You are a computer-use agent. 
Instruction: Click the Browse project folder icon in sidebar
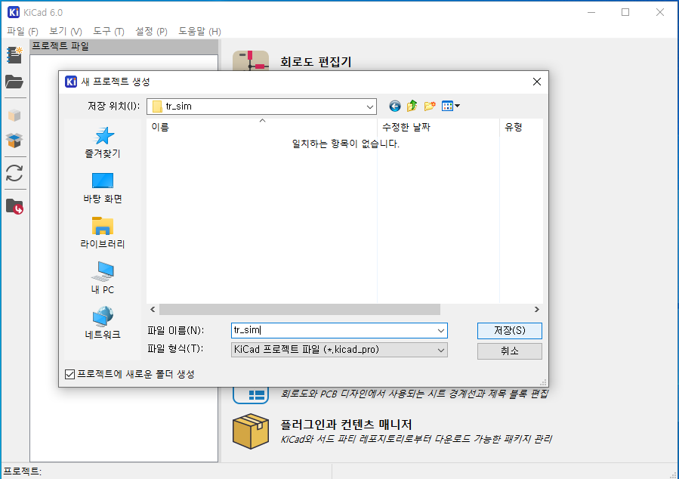[14, 206]
